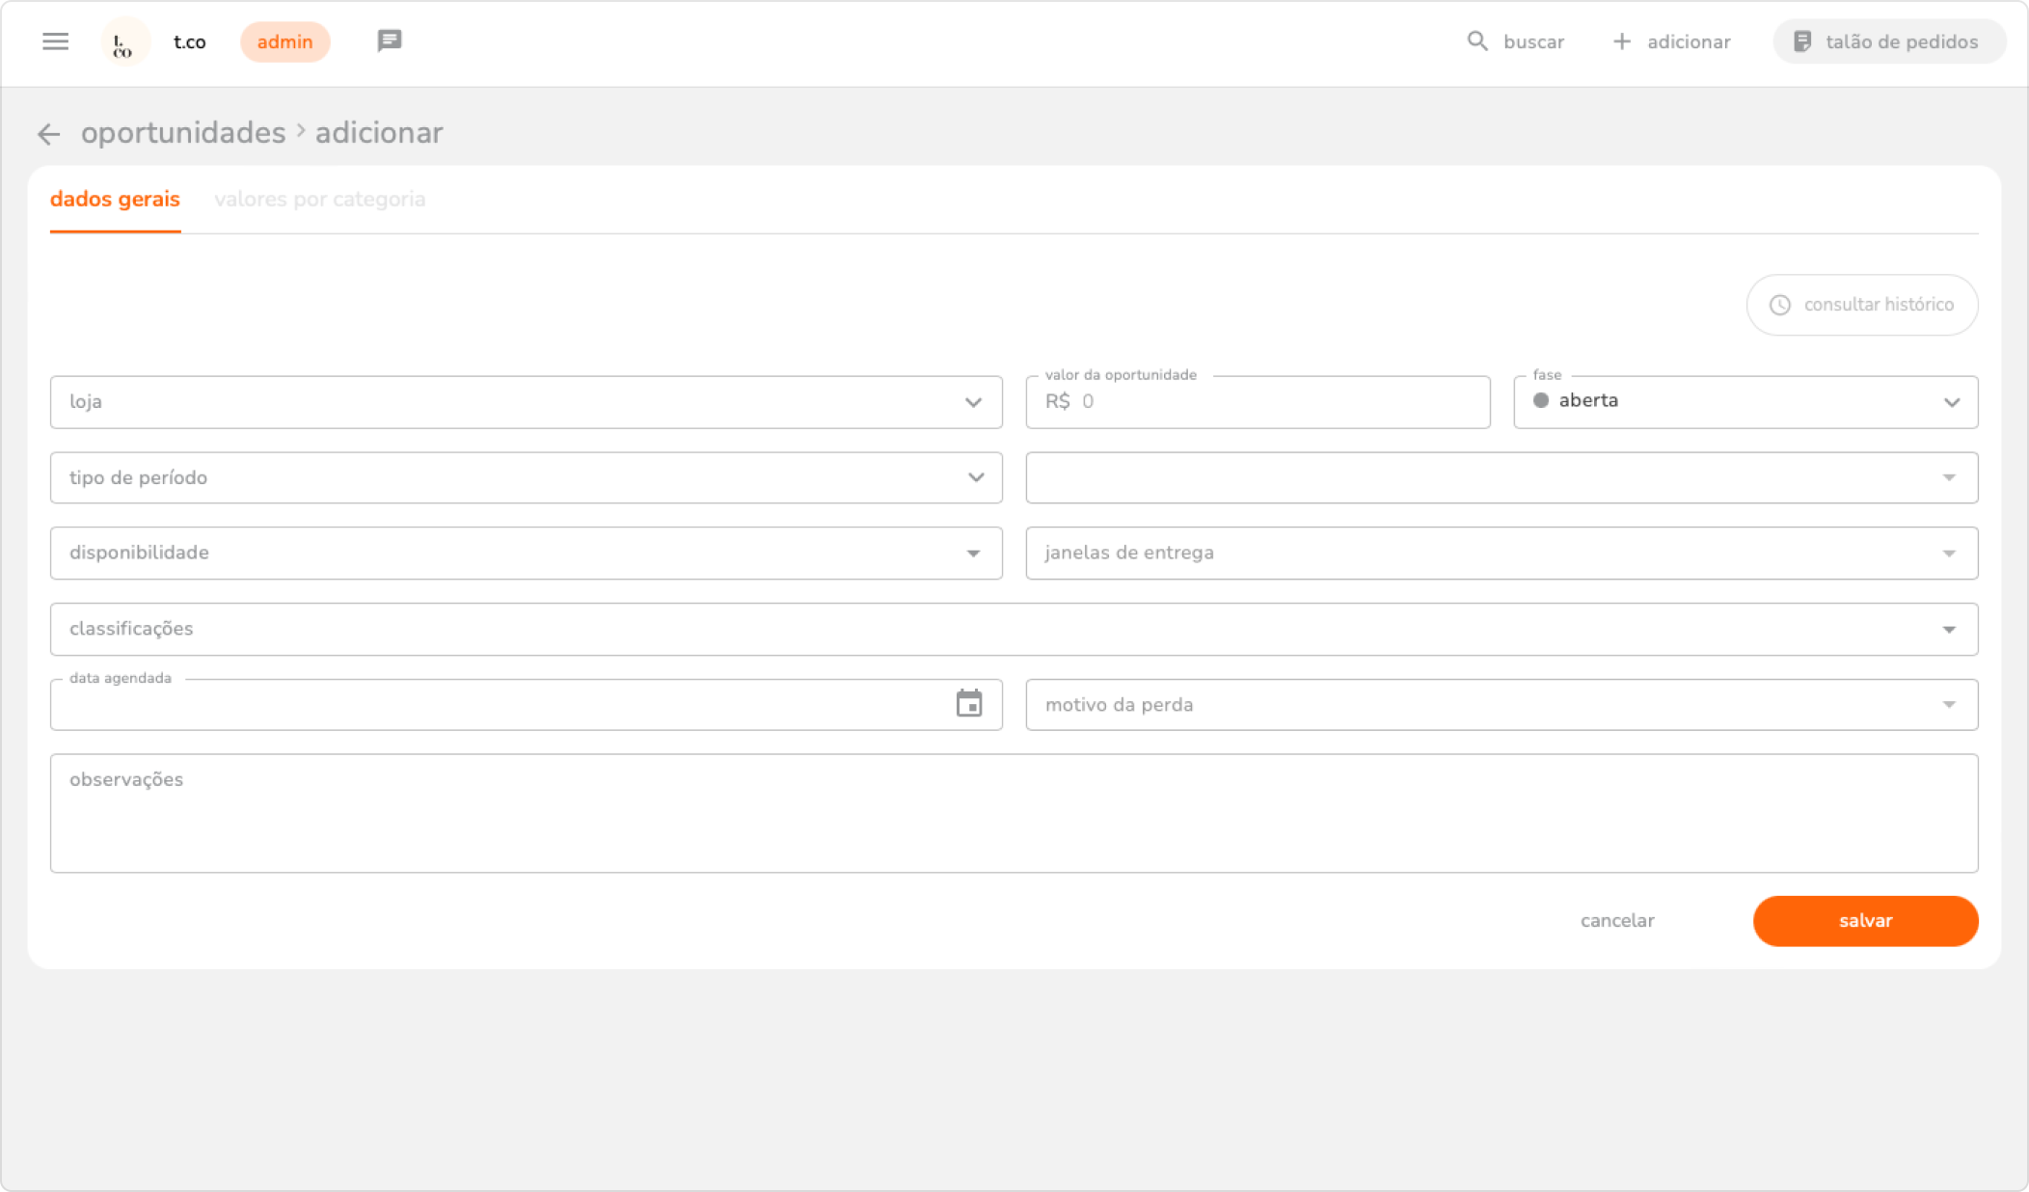Select the dados gerais tab
The height and width of the screenshot is (1192, 2029).
coord(115,200)
